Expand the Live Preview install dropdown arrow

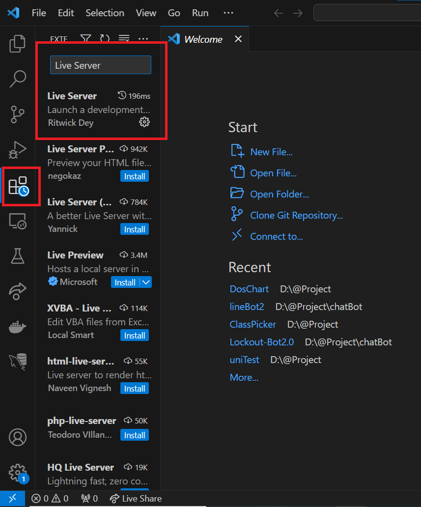click(x=146, y=282)
